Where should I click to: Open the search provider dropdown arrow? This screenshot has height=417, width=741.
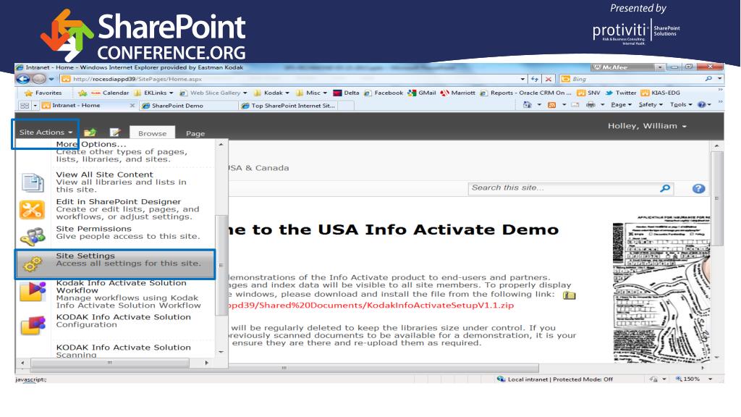[719, 79]
